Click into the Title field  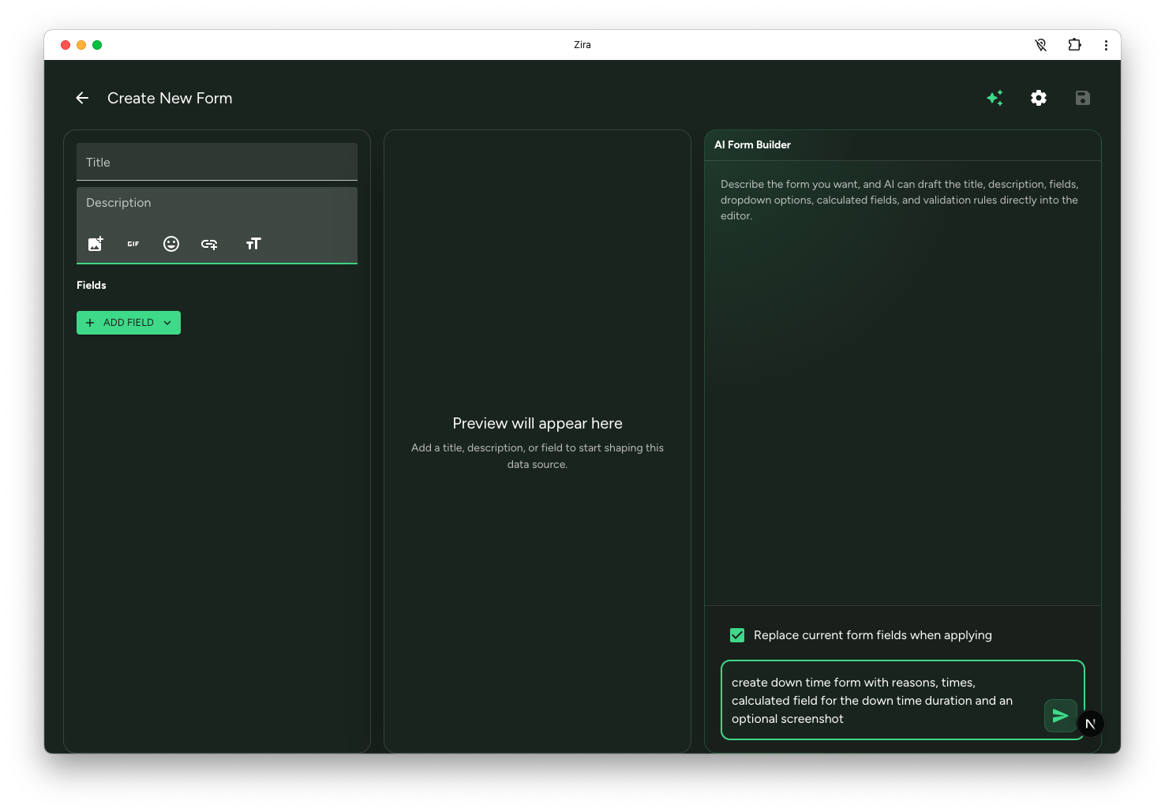pos(217,162)
